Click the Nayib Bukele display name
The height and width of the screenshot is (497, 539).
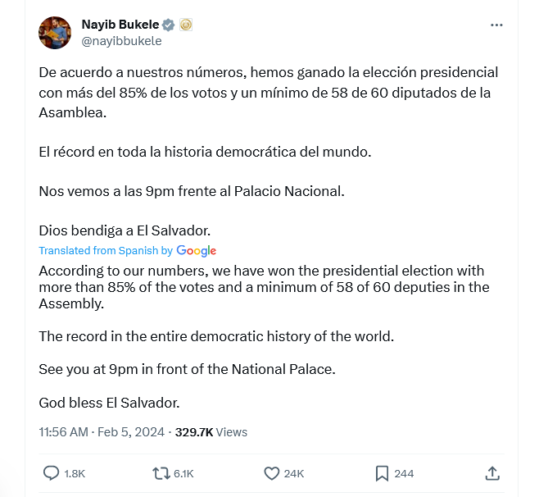point(120,25)
